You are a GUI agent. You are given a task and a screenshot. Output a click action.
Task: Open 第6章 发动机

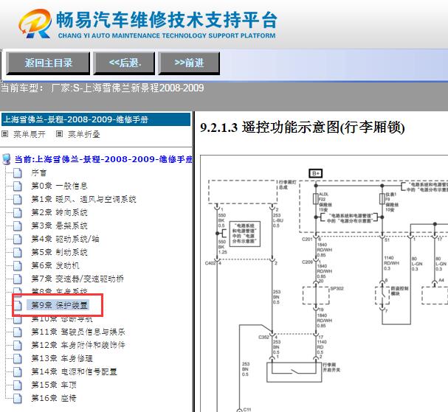[x=55, y=265]
